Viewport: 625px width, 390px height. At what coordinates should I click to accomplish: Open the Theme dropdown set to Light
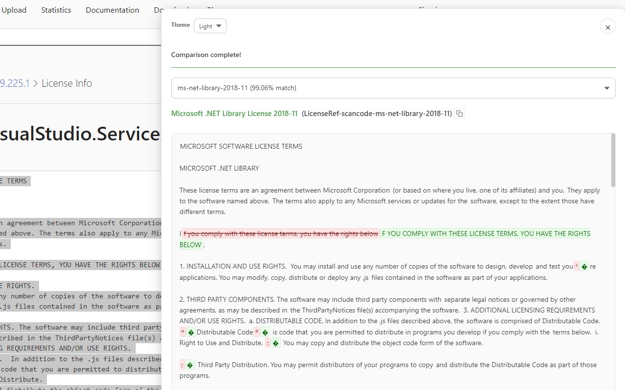[x=210, y=26]
